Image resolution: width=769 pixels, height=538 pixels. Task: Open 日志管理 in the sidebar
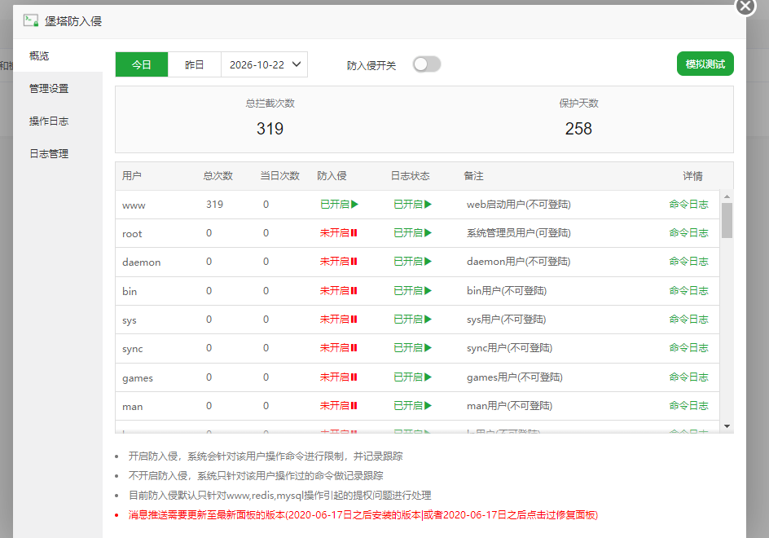coord(49,153)
